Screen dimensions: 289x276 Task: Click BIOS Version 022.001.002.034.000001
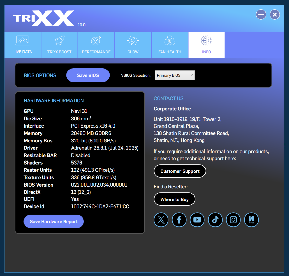99,185
